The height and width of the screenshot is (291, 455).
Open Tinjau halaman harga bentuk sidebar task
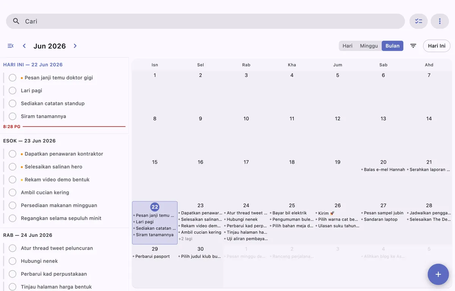[x=56, y=287]
